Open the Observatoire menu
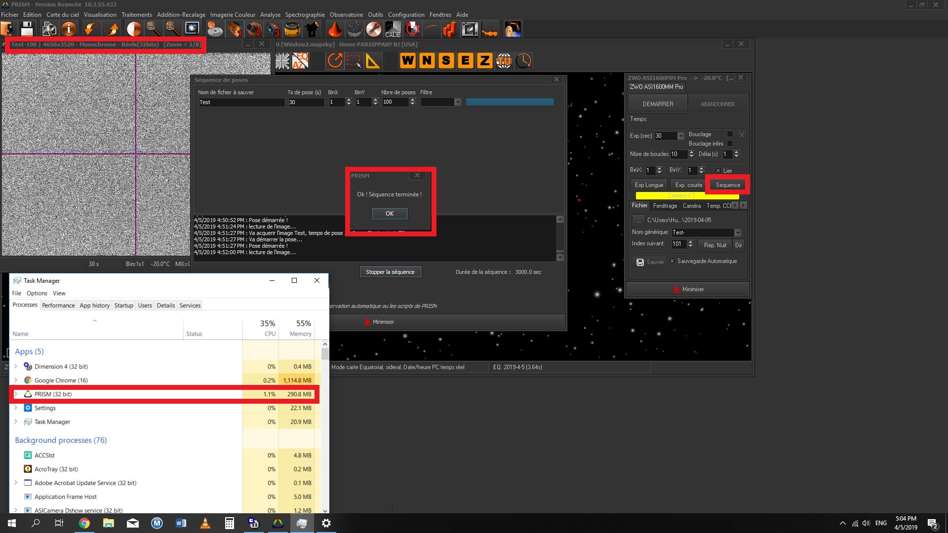 pyautogui.click(x=346, y=15)
